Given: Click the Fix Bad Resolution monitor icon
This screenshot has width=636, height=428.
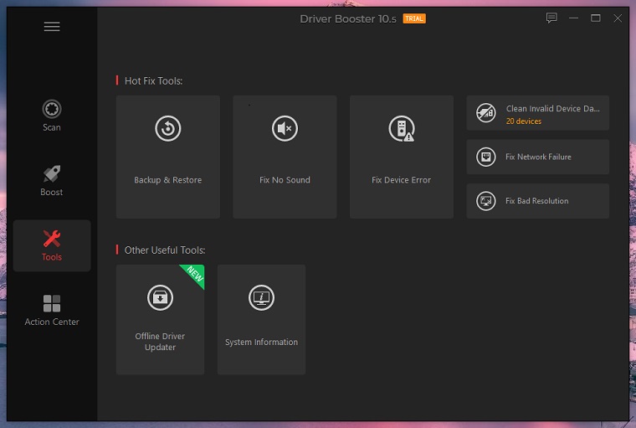Looking at the screenshot, I should [x=486, y=201].
